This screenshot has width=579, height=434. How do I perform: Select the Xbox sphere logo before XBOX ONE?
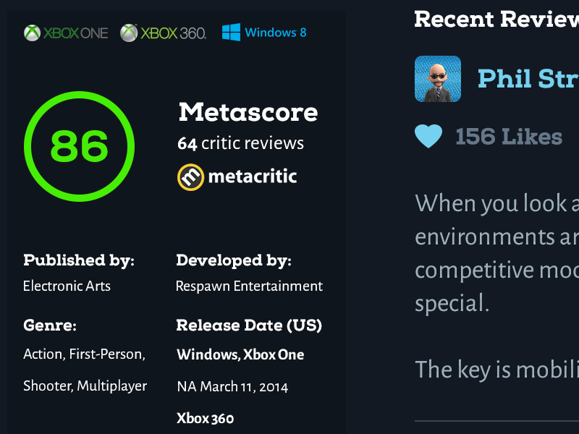(x=31, y=33)
